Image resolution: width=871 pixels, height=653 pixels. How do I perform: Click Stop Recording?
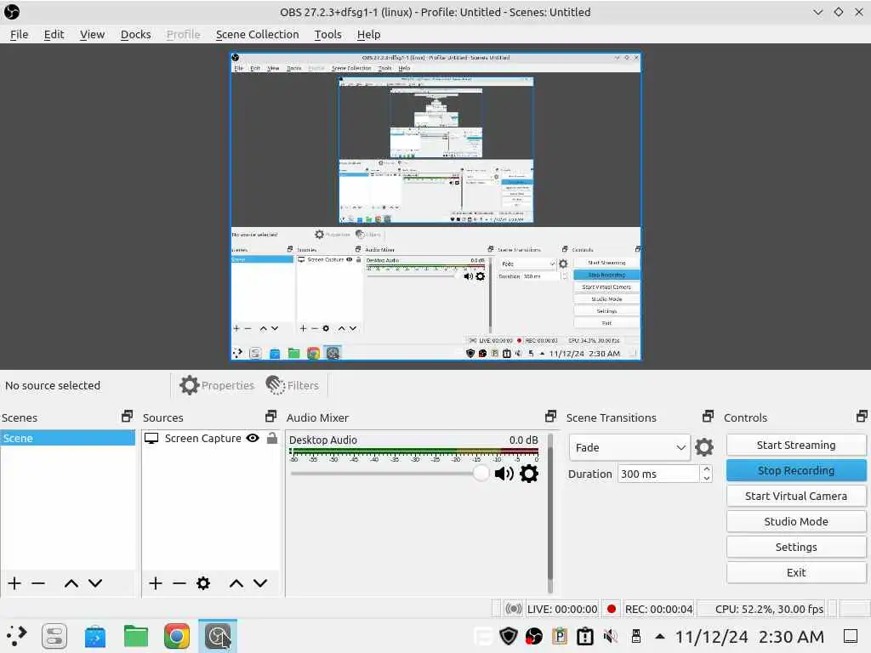coord(796,470)
